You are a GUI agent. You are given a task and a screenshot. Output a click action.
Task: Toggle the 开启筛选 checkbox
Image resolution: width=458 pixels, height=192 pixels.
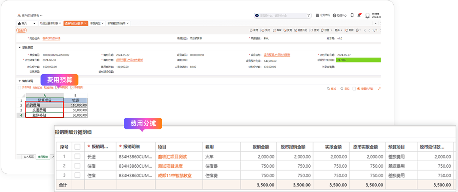pos(19,87)
